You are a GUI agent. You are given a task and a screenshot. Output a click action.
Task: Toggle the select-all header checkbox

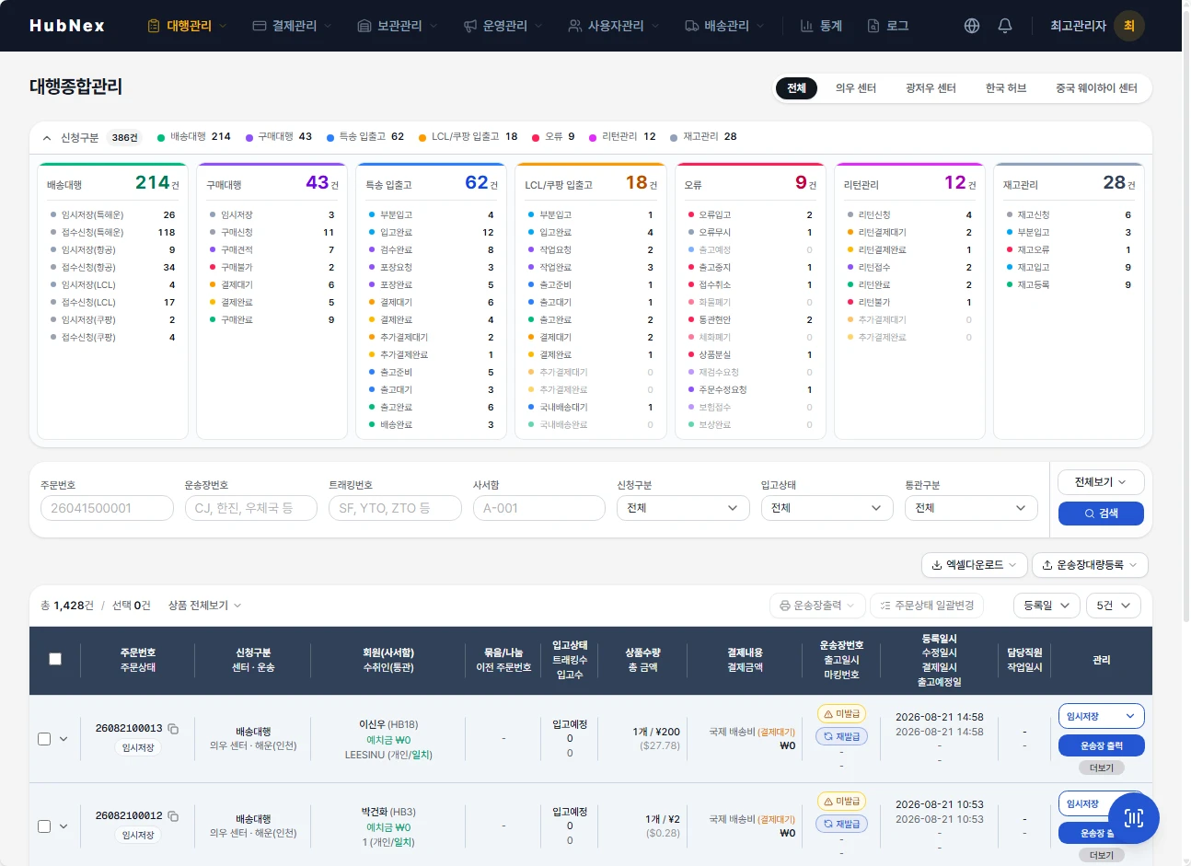click(55, 659)
